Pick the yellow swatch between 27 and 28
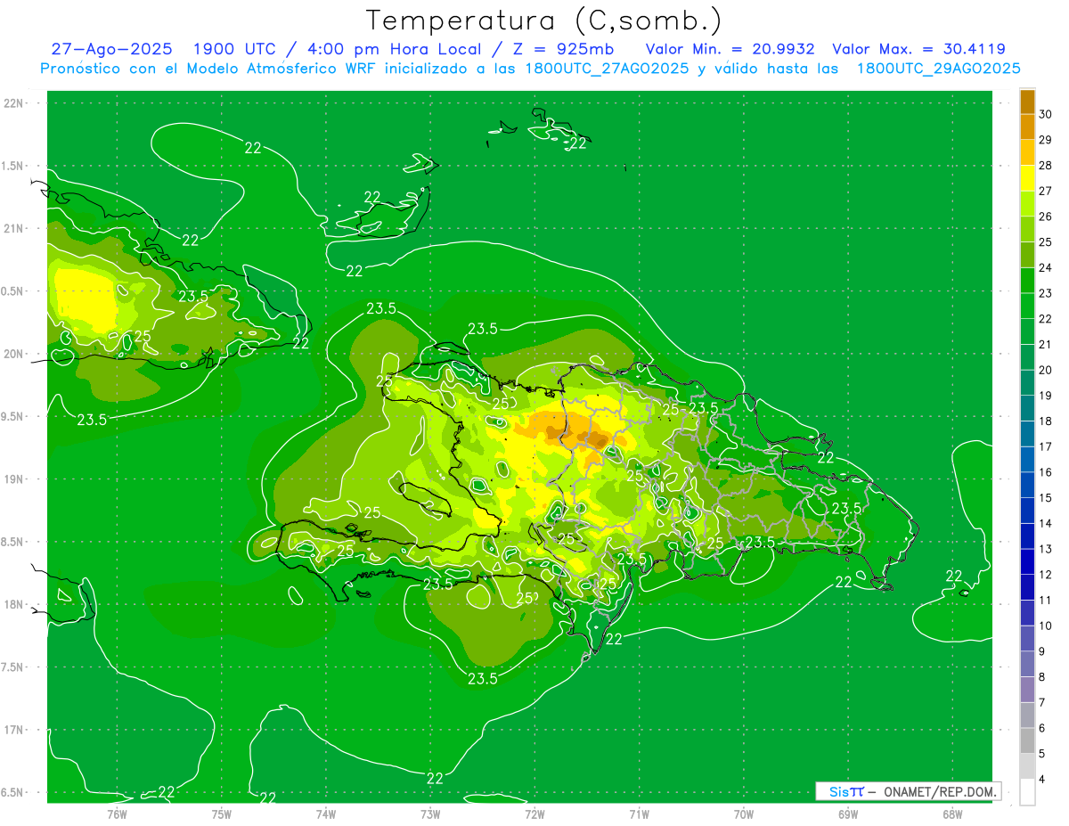1069x826 pixels. point(1027,178)
